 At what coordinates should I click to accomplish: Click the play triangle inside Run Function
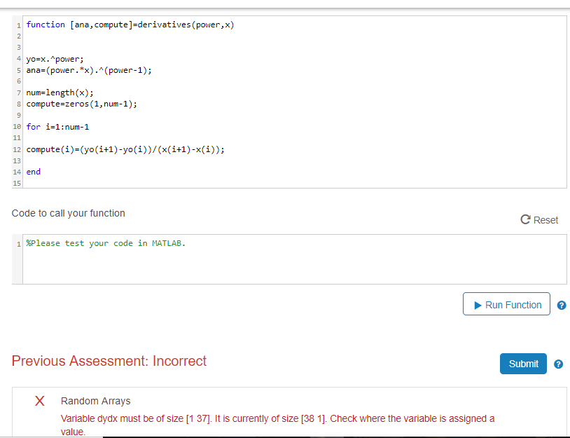point(479,304)
